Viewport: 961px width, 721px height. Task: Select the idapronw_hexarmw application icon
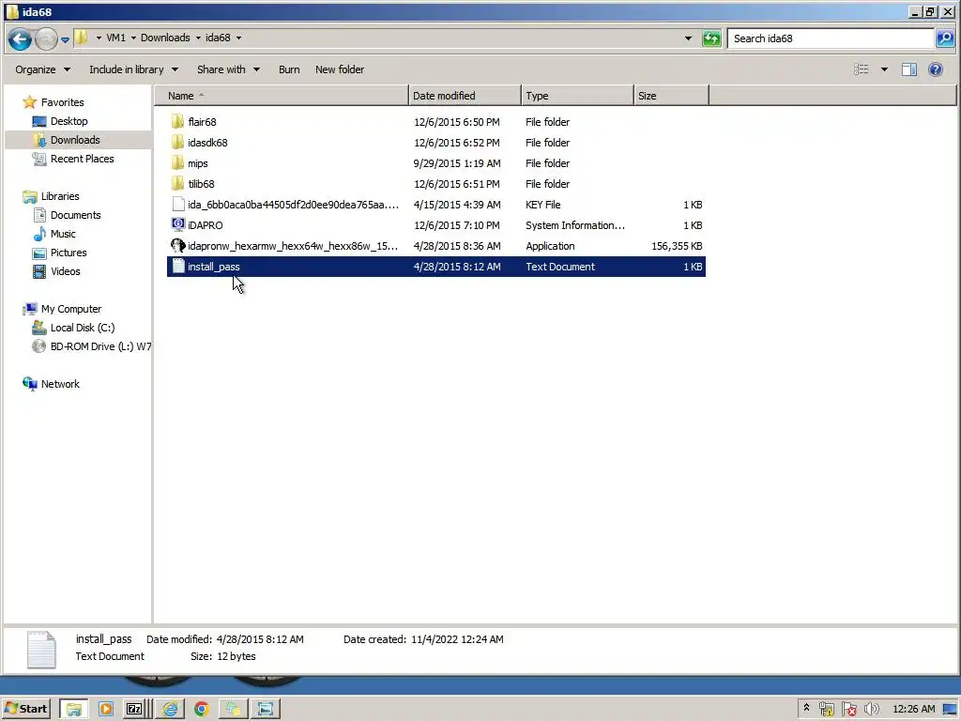tap(177, 246)
